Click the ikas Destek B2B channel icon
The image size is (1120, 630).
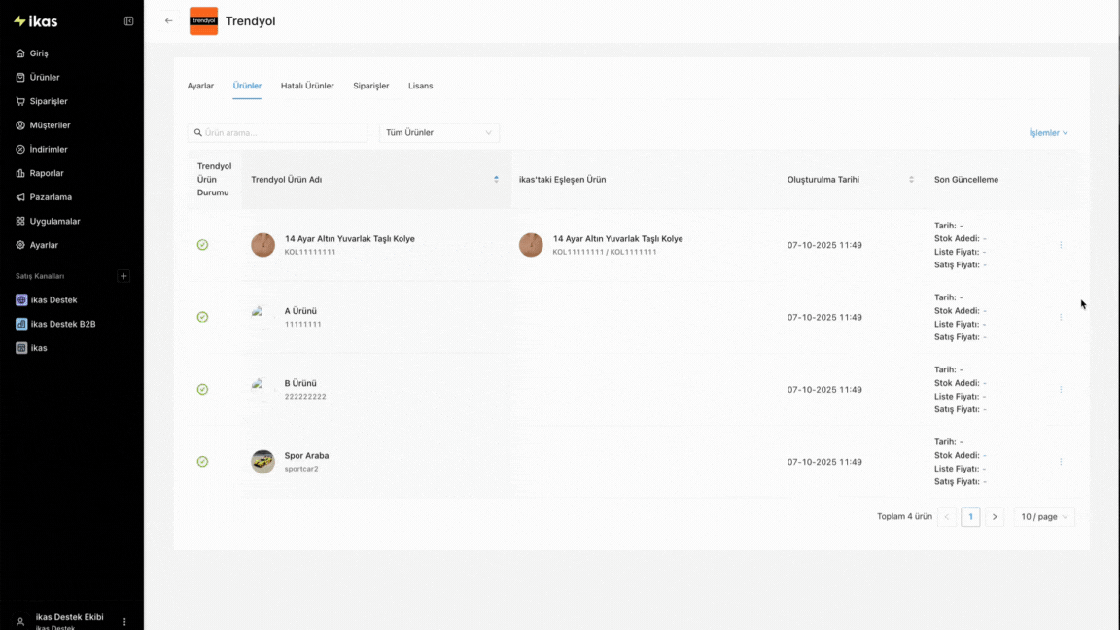click(21, 324)
